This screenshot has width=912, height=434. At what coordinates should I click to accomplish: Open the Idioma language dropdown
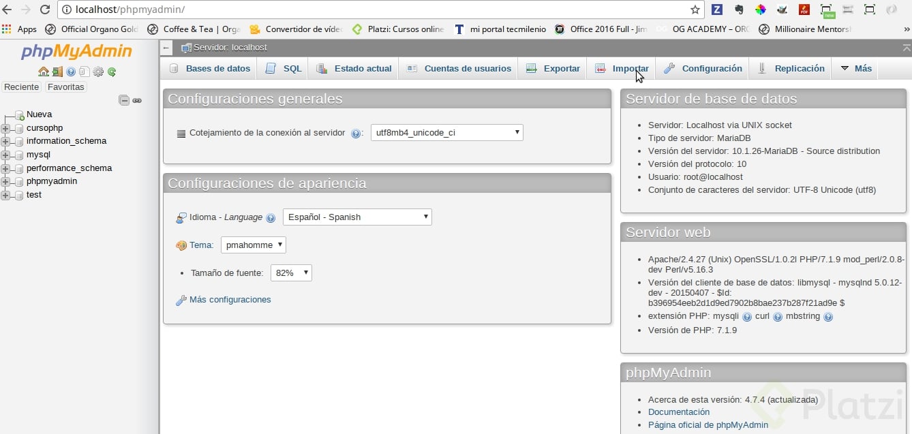[357, 217]
